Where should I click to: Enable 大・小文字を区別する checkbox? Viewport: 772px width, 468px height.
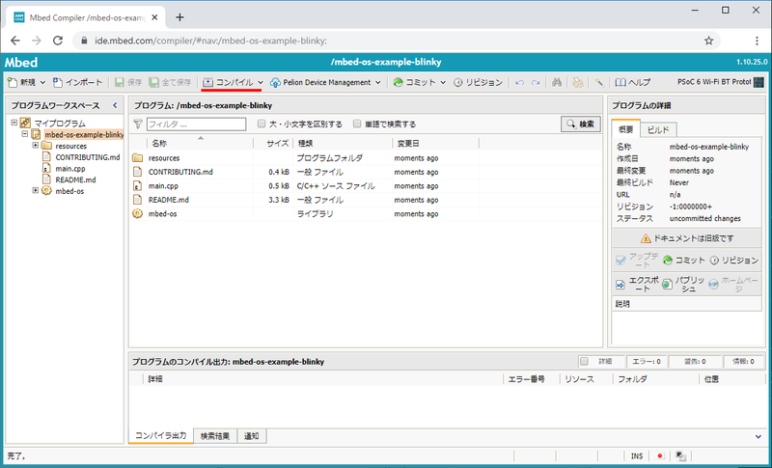coord(262,124)
